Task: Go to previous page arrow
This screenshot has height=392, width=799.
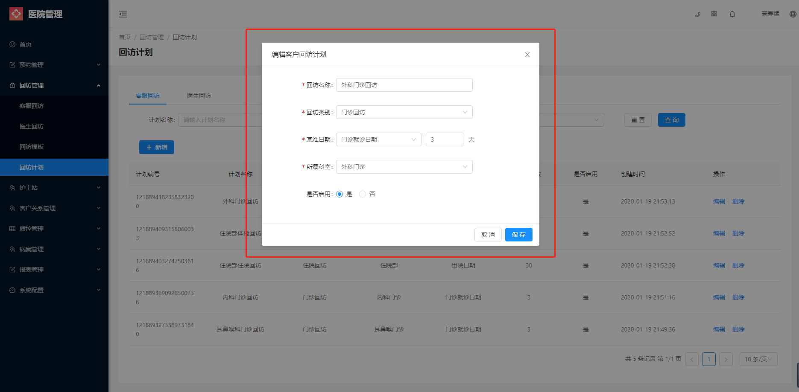Action: pyautogui.click(x=692, y=359)
